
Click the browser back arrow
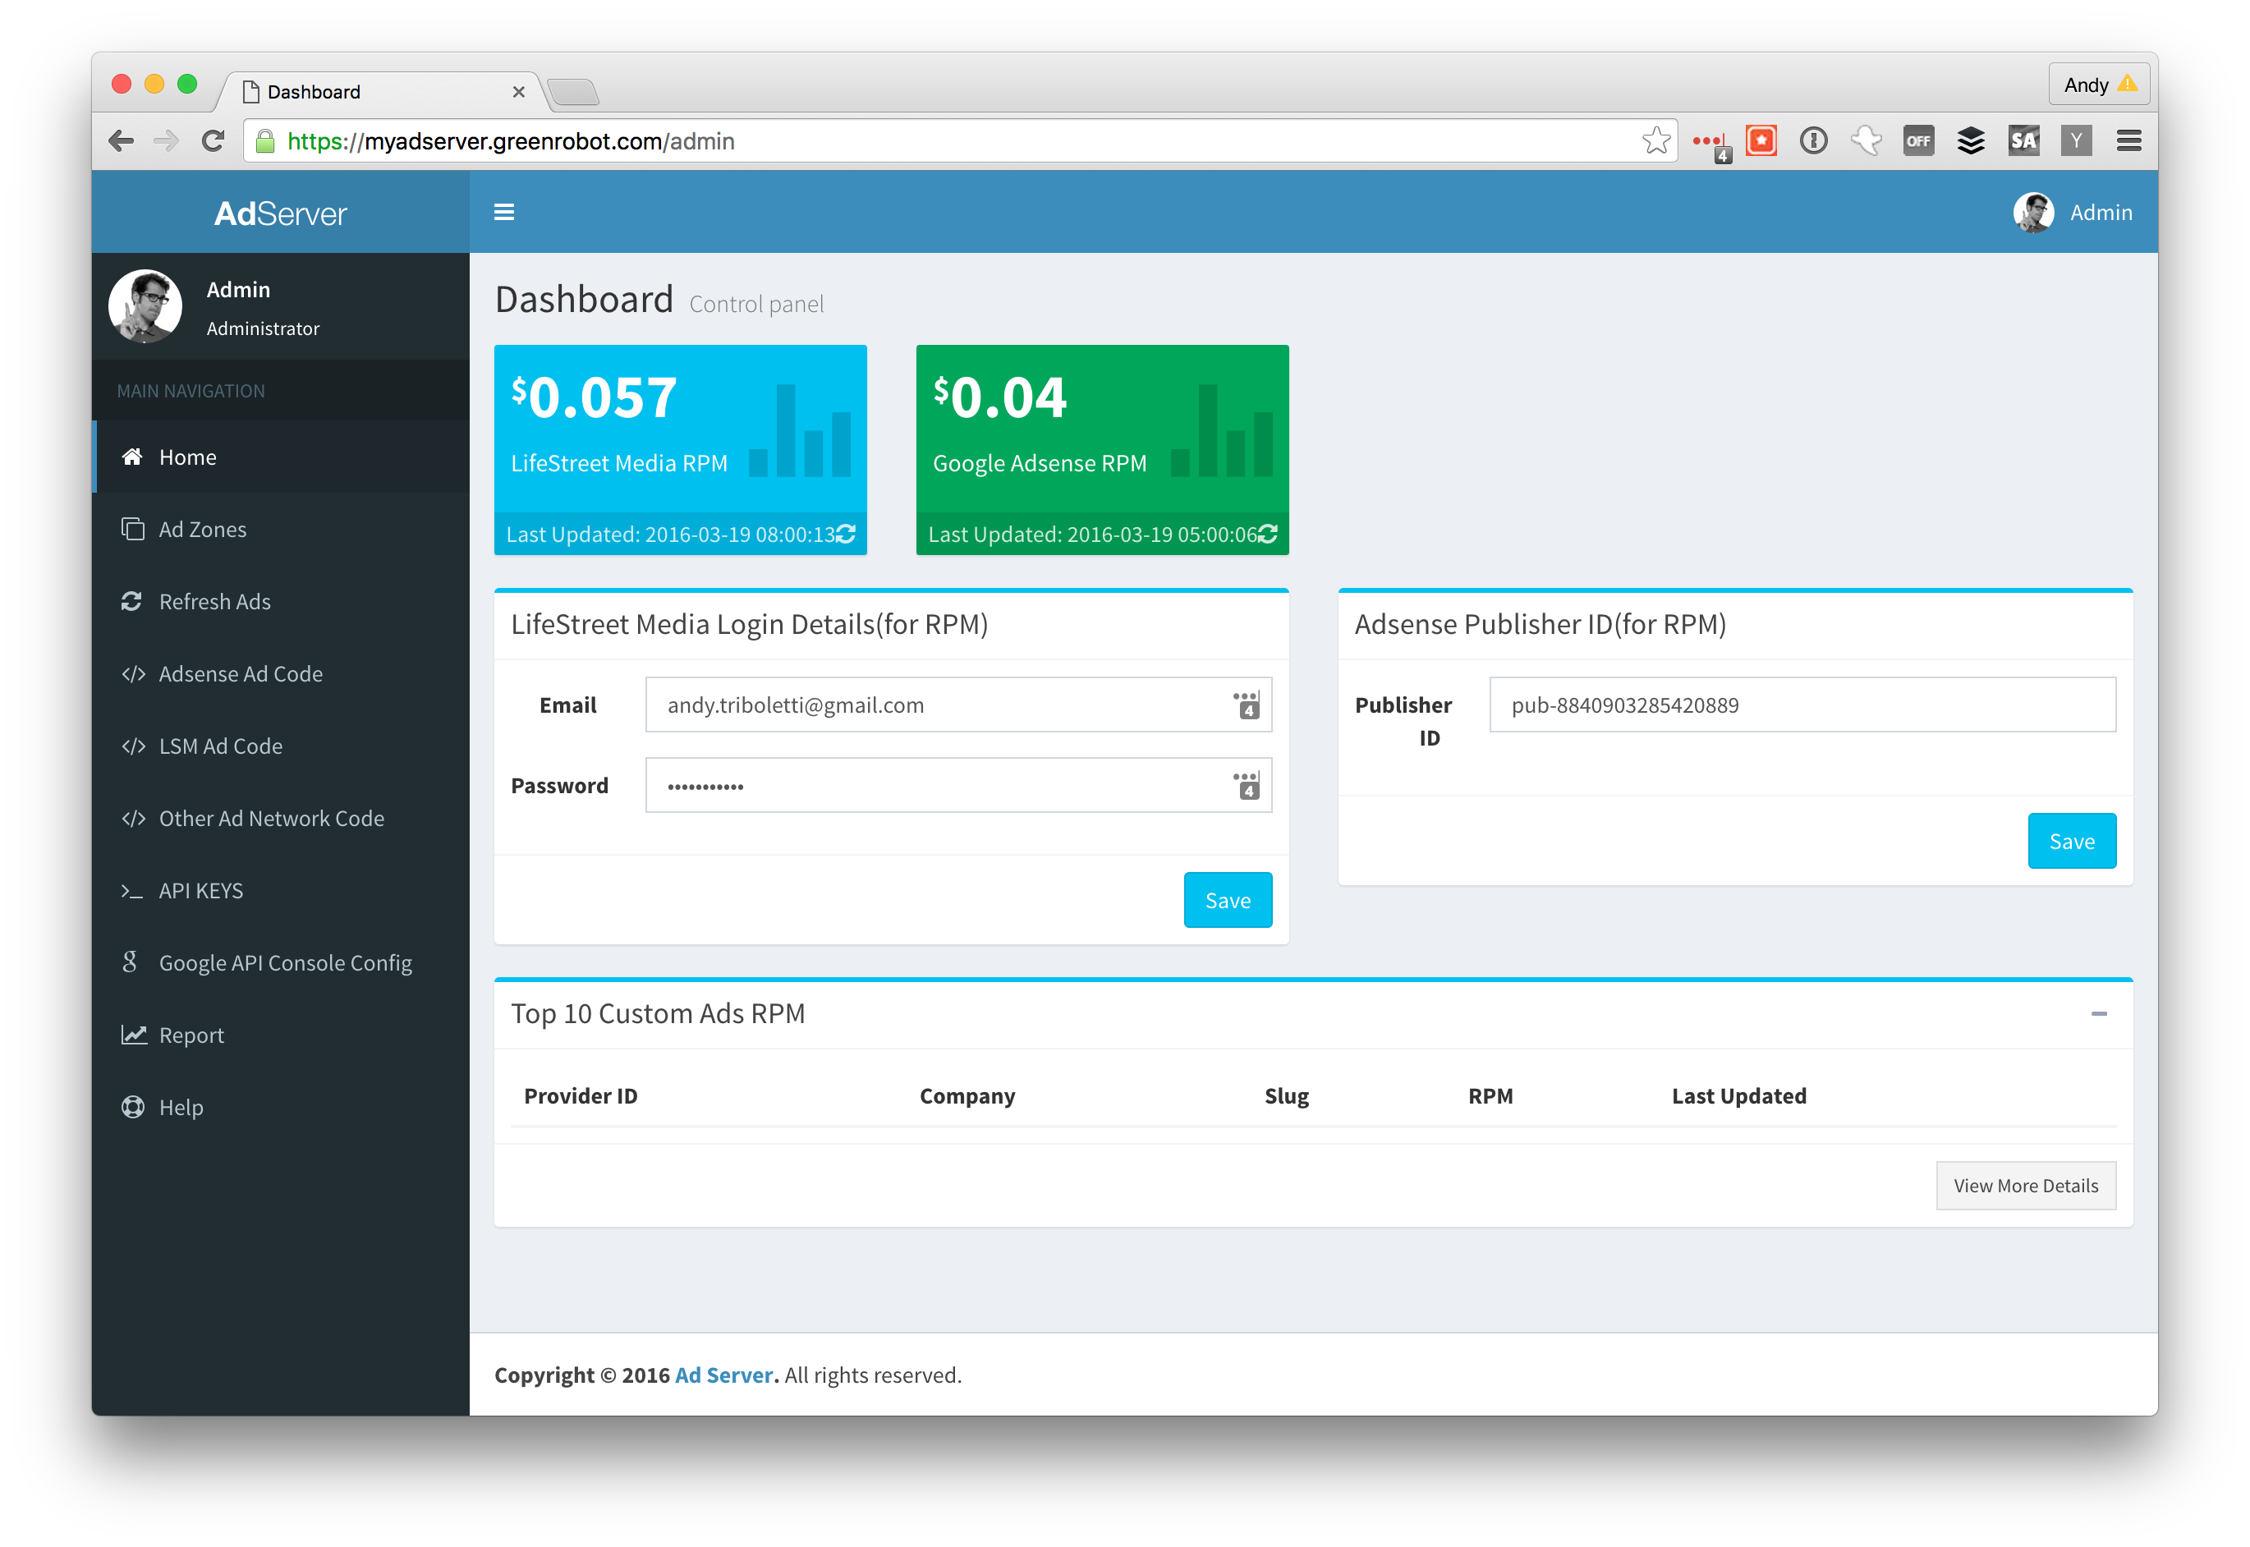122,141
